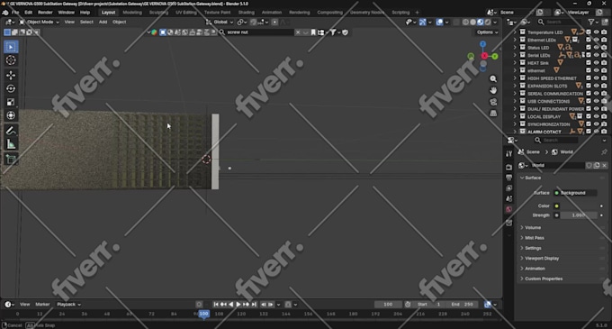Click the World breadcrumb in properties
The height and width of the screenshot is (329, 612).
tap(562, 152)
